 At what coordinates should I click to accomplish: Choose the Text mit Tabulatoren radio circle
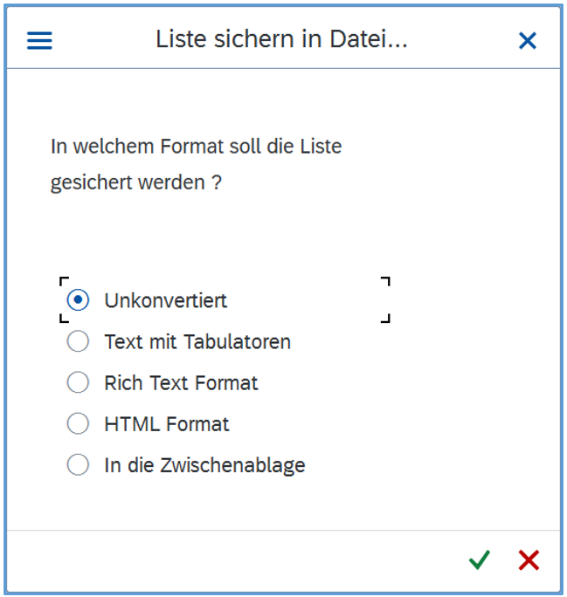pos(78,341)
